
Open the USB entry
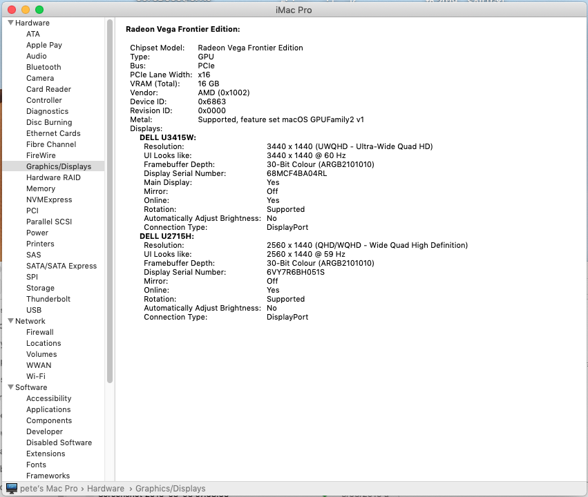coord(34,310)
